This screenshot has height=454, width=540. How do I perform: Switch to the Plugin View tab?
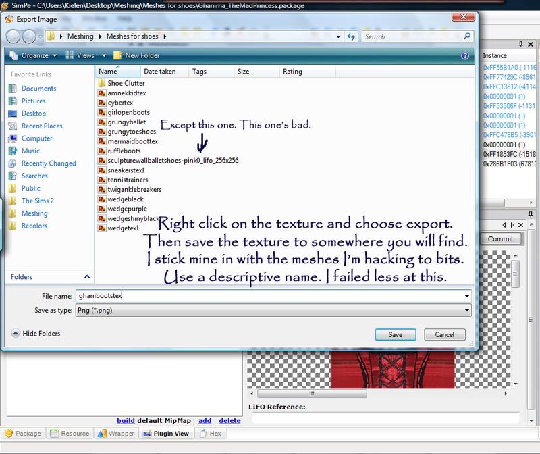click(x=166, y=434)
